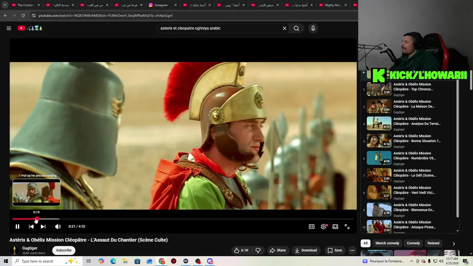
Task: Open playlist item Bienvenue En
Action: (x=409, y=210)
